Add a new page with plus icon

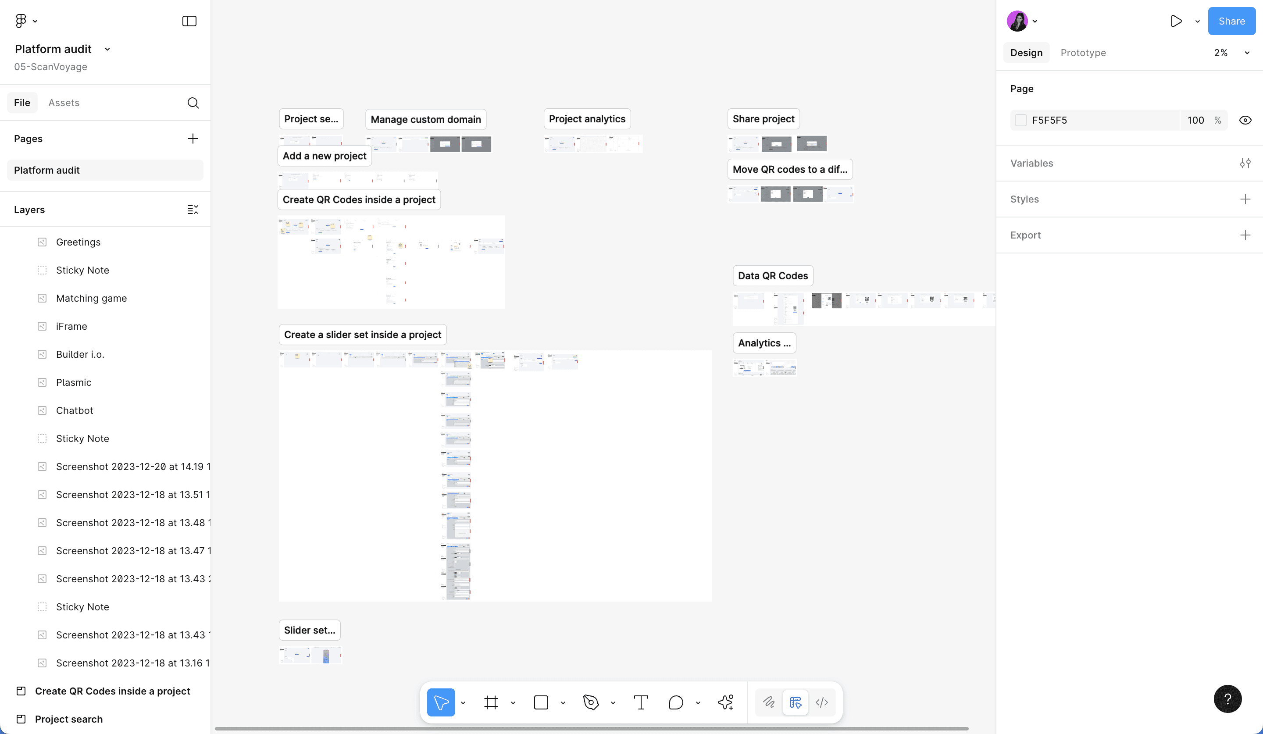click(x=193, y=139)
